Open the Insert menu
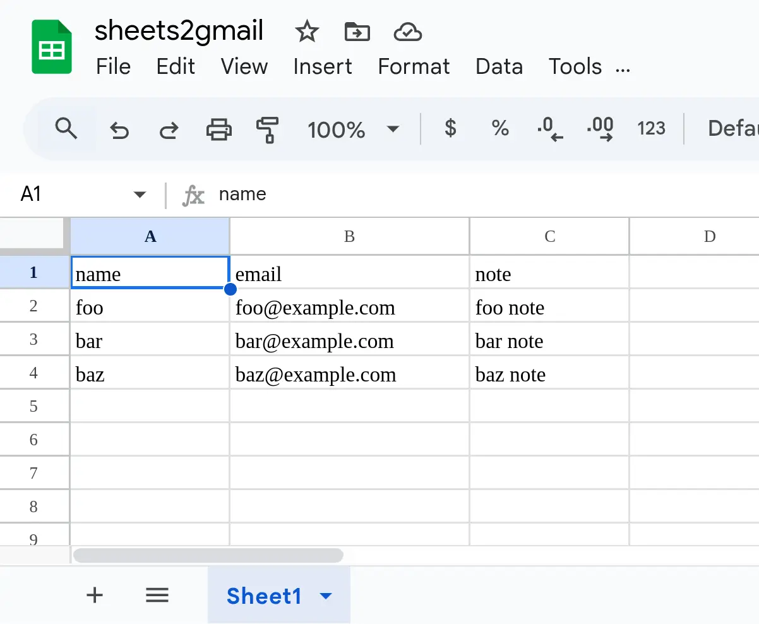This screenshot has height=624, width=759. point(322,66)
